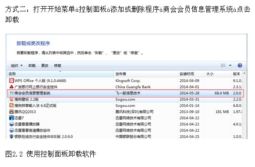
Task: Sort by the 版本 column header
Action: coord(237,74)
